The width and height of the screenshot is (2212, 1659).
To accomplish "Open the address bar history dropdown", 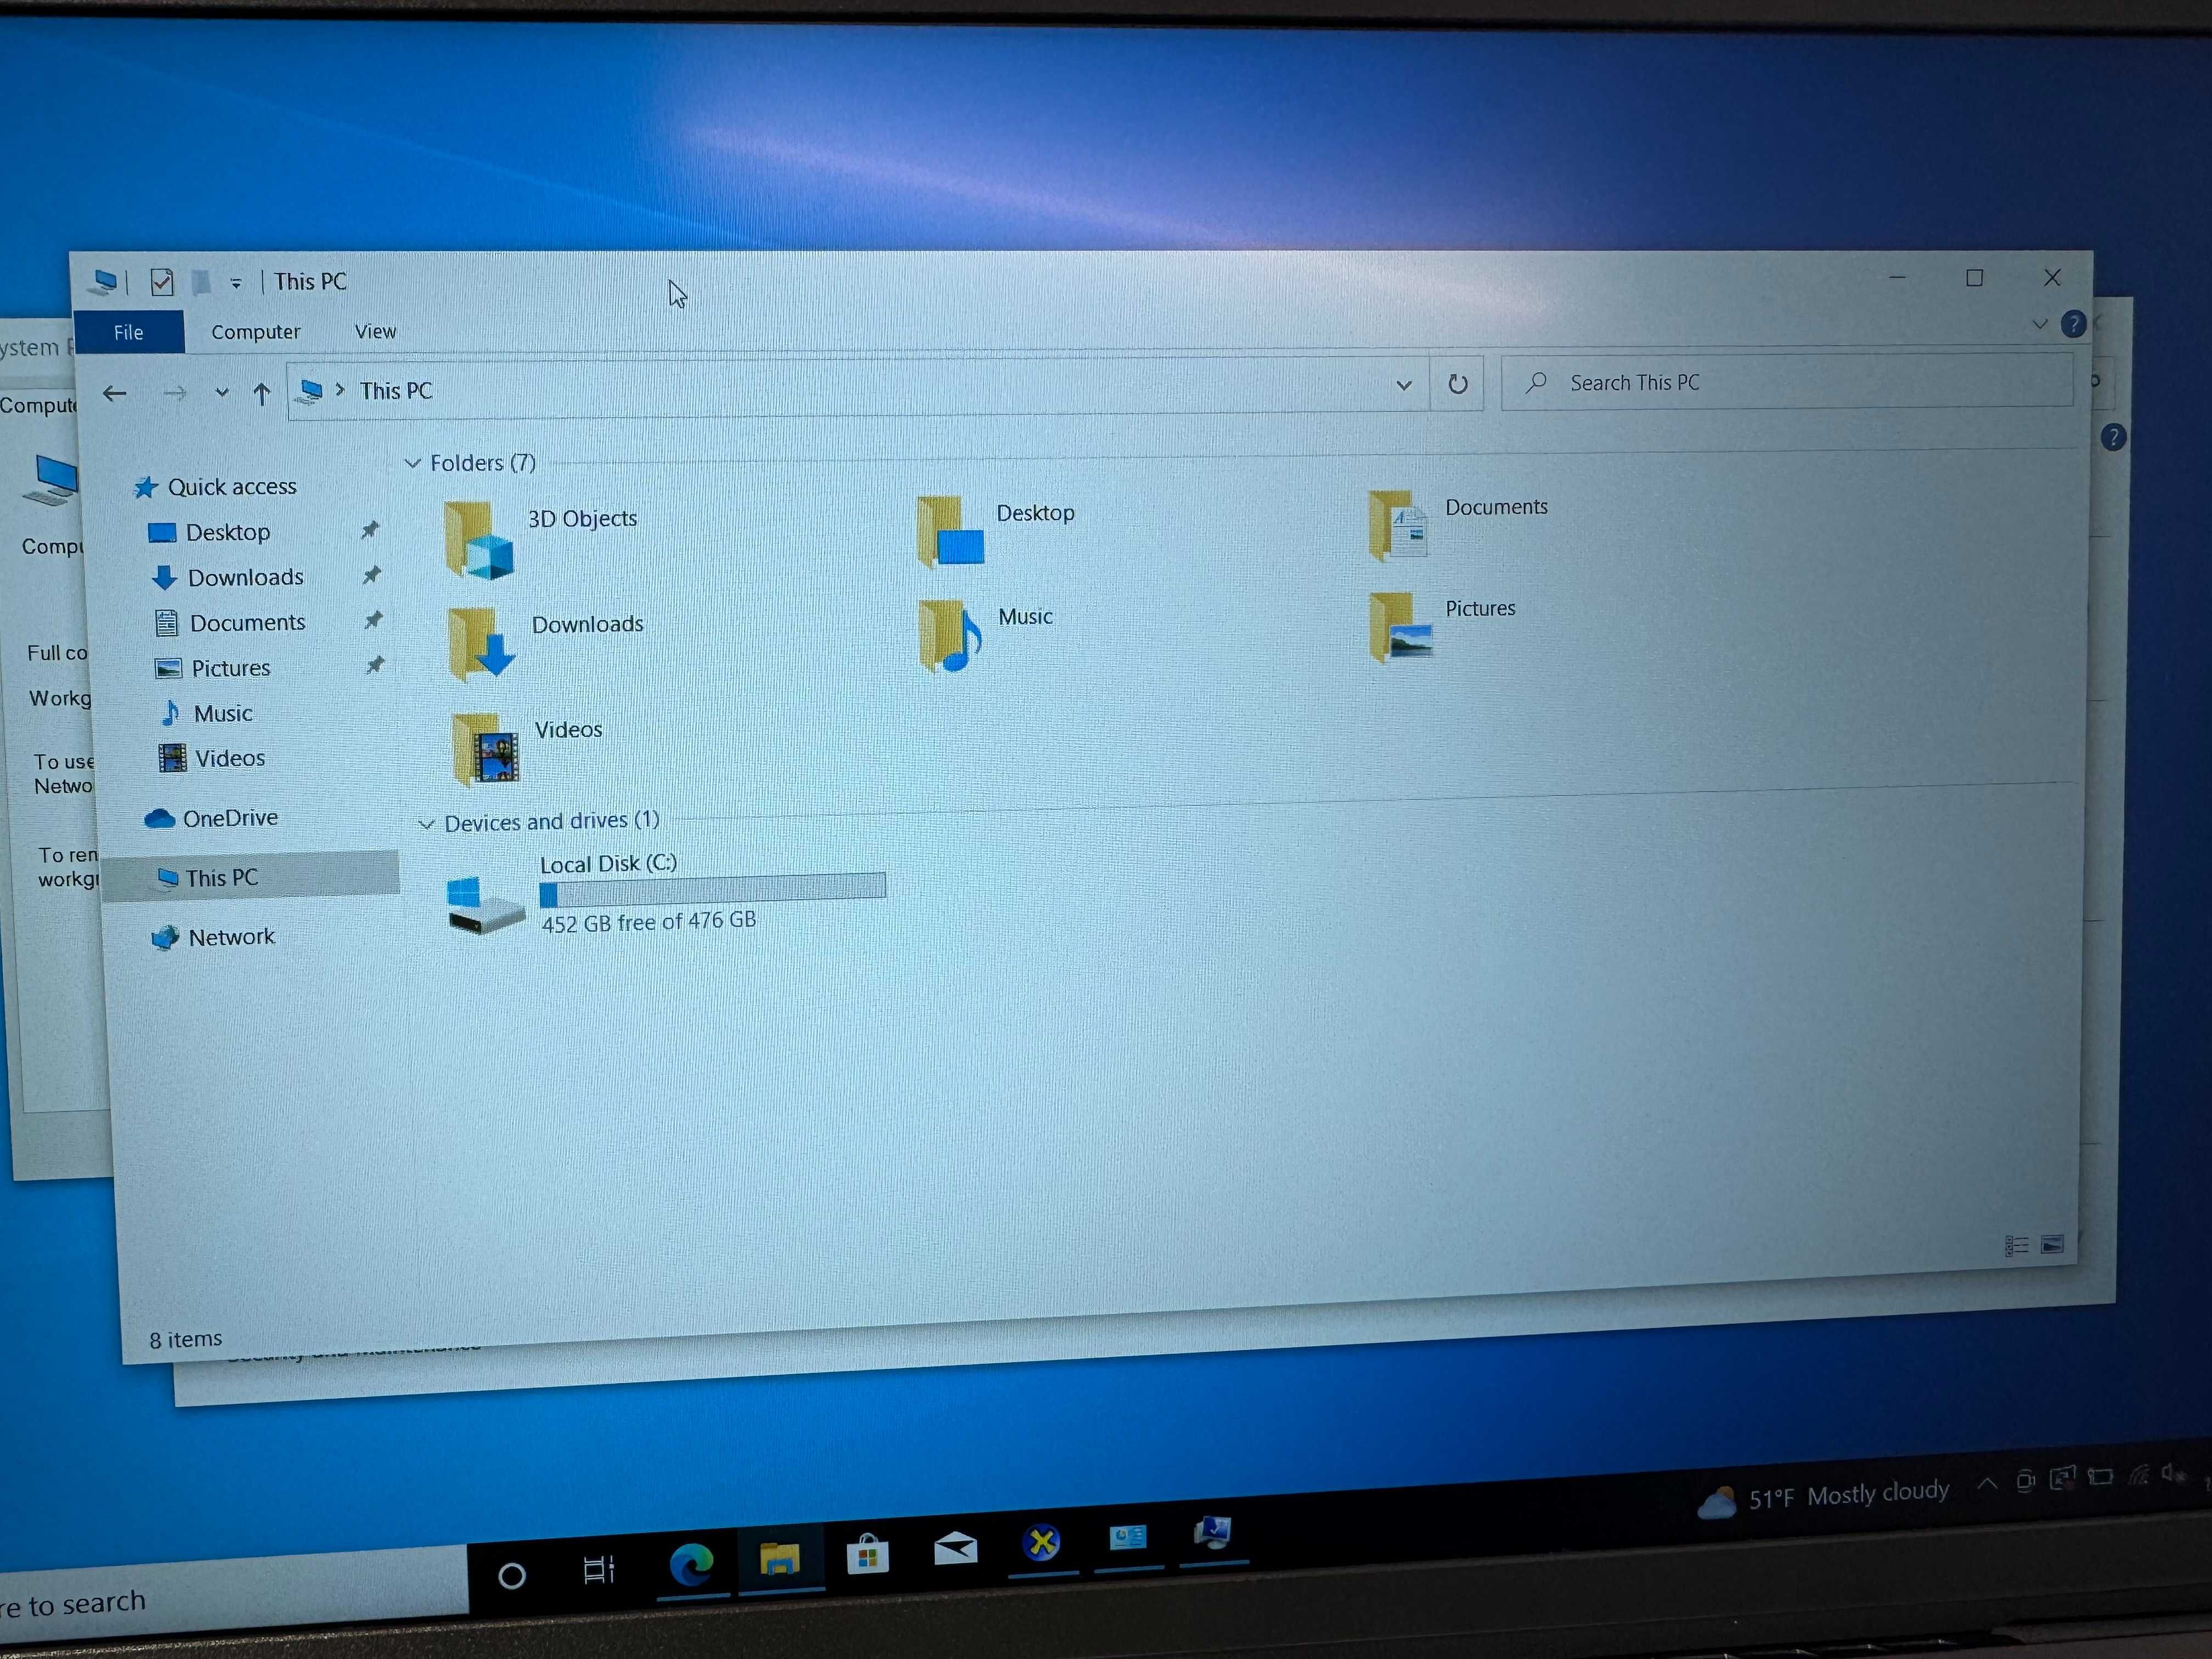I will pyautogui.click(x=1404, y=385).
